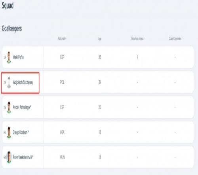Click the Goalkeepers section heading

click(12, 29)
